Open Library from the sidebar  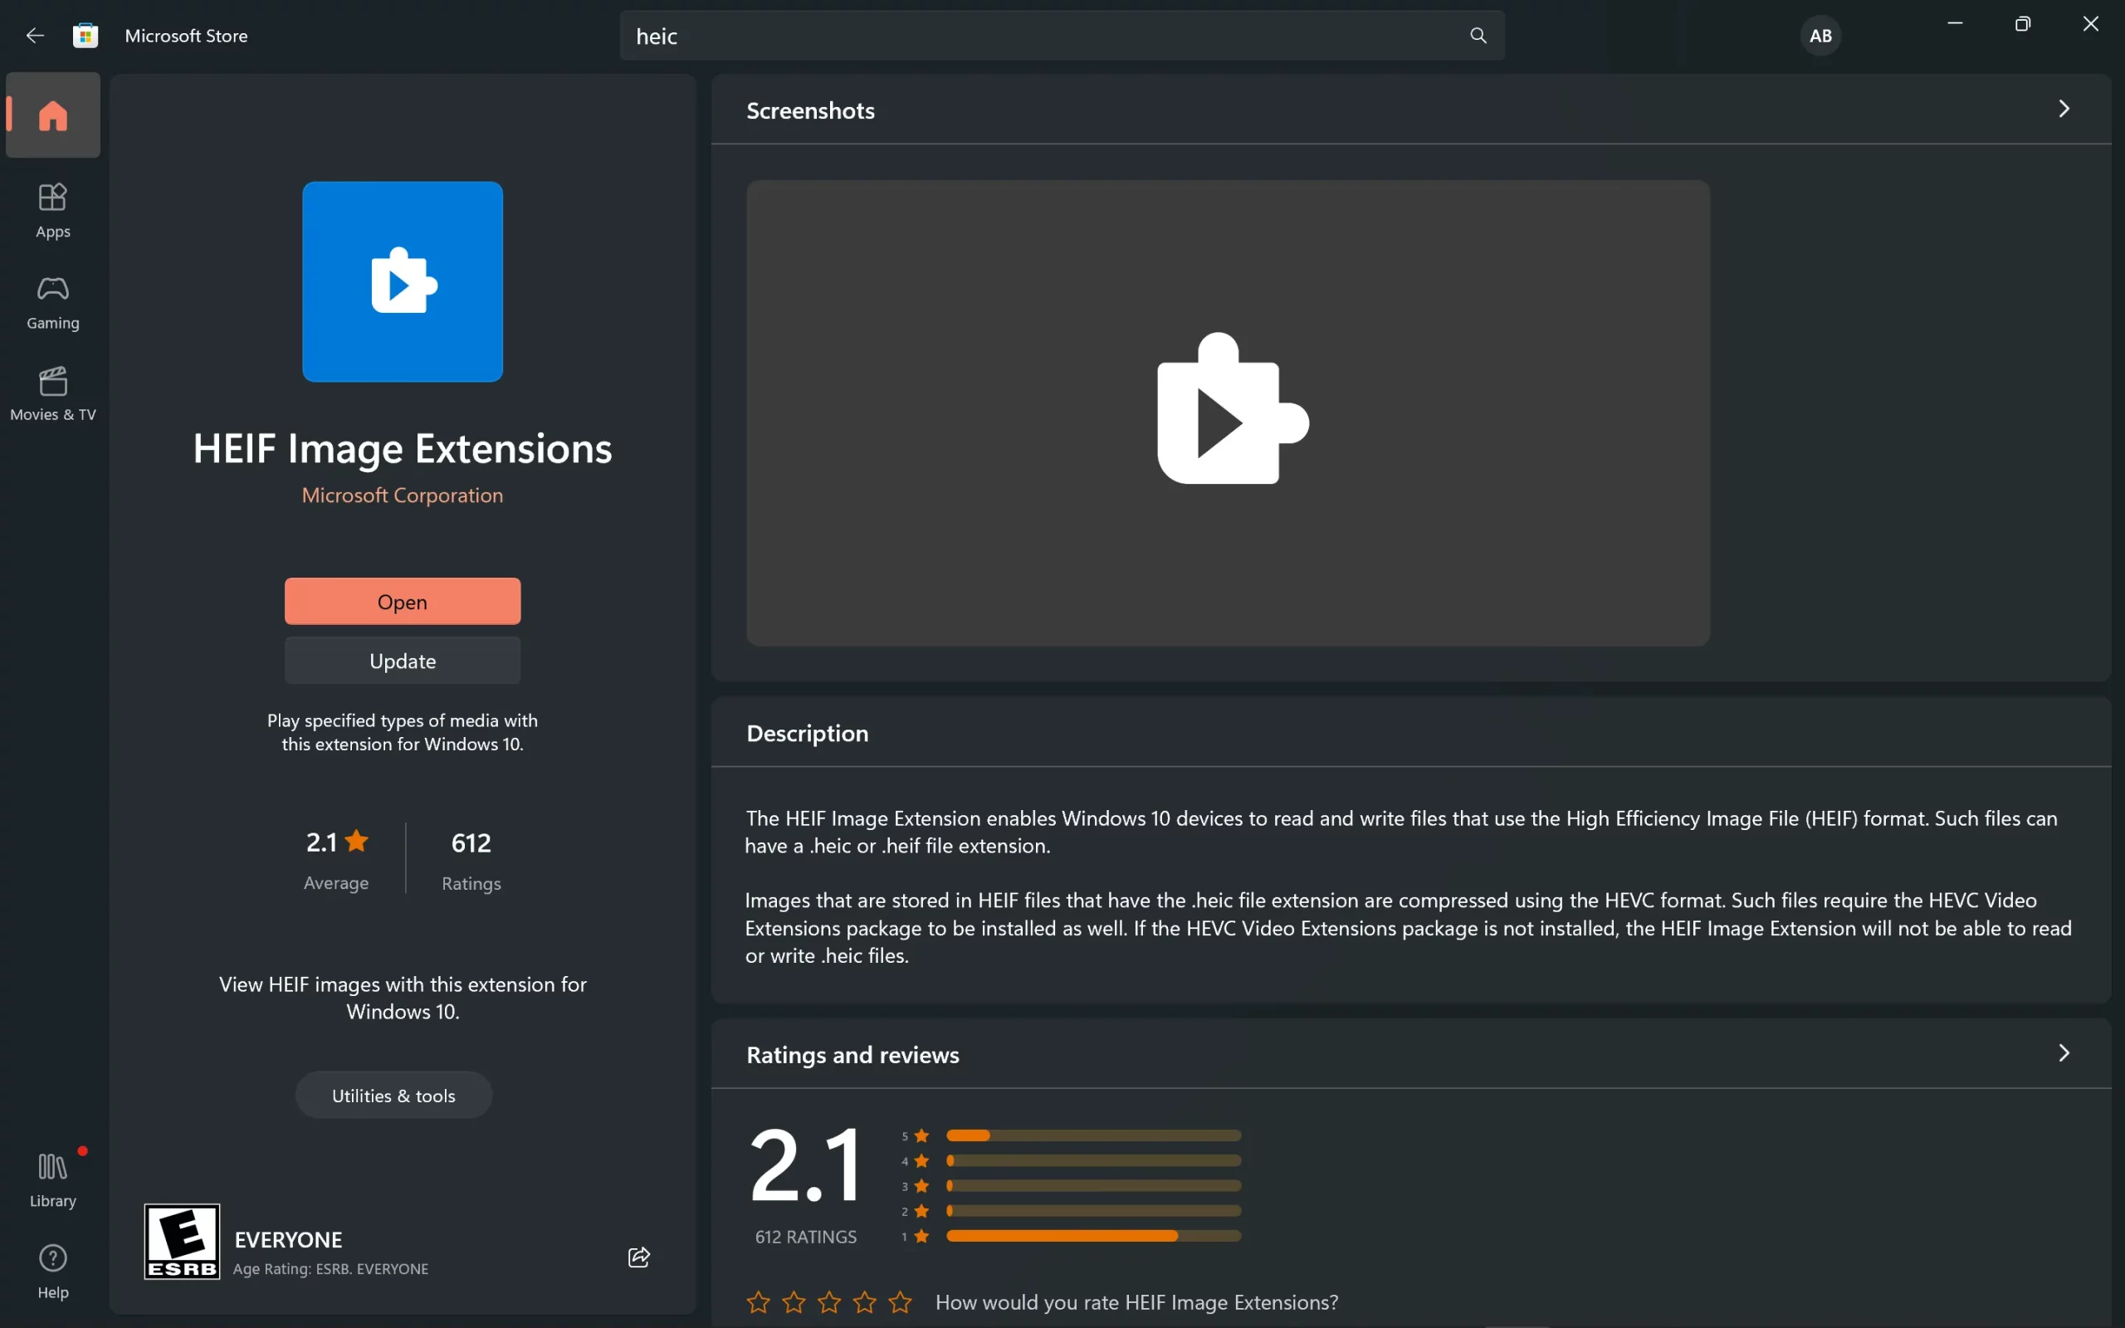[52, 1179]
